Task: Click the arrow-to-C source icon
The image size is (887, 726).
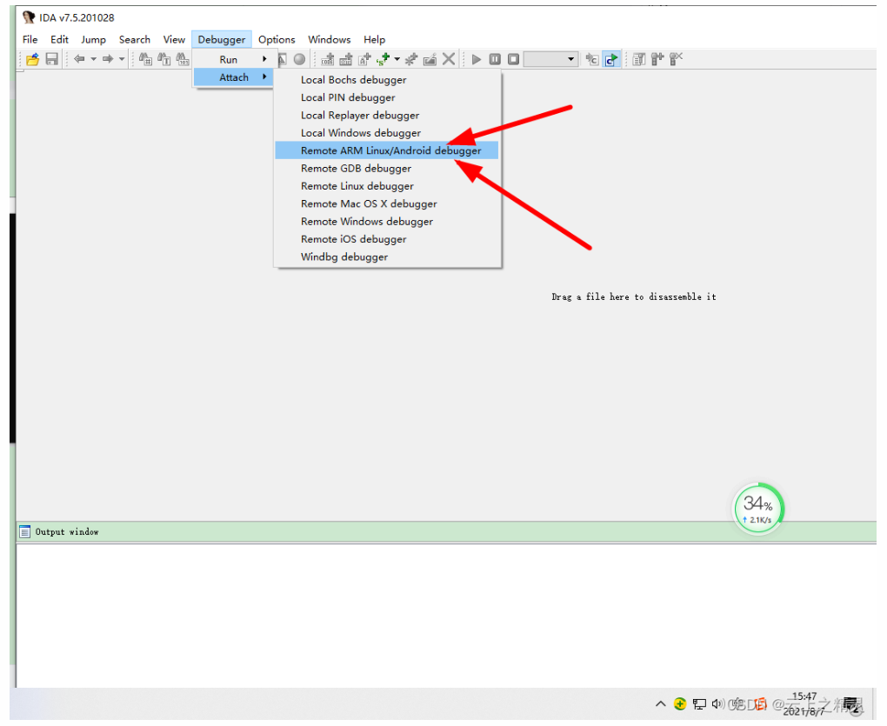Action: point(591,59)
